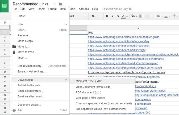
Task: Toggle bold formatting
Action: point(107,16)
